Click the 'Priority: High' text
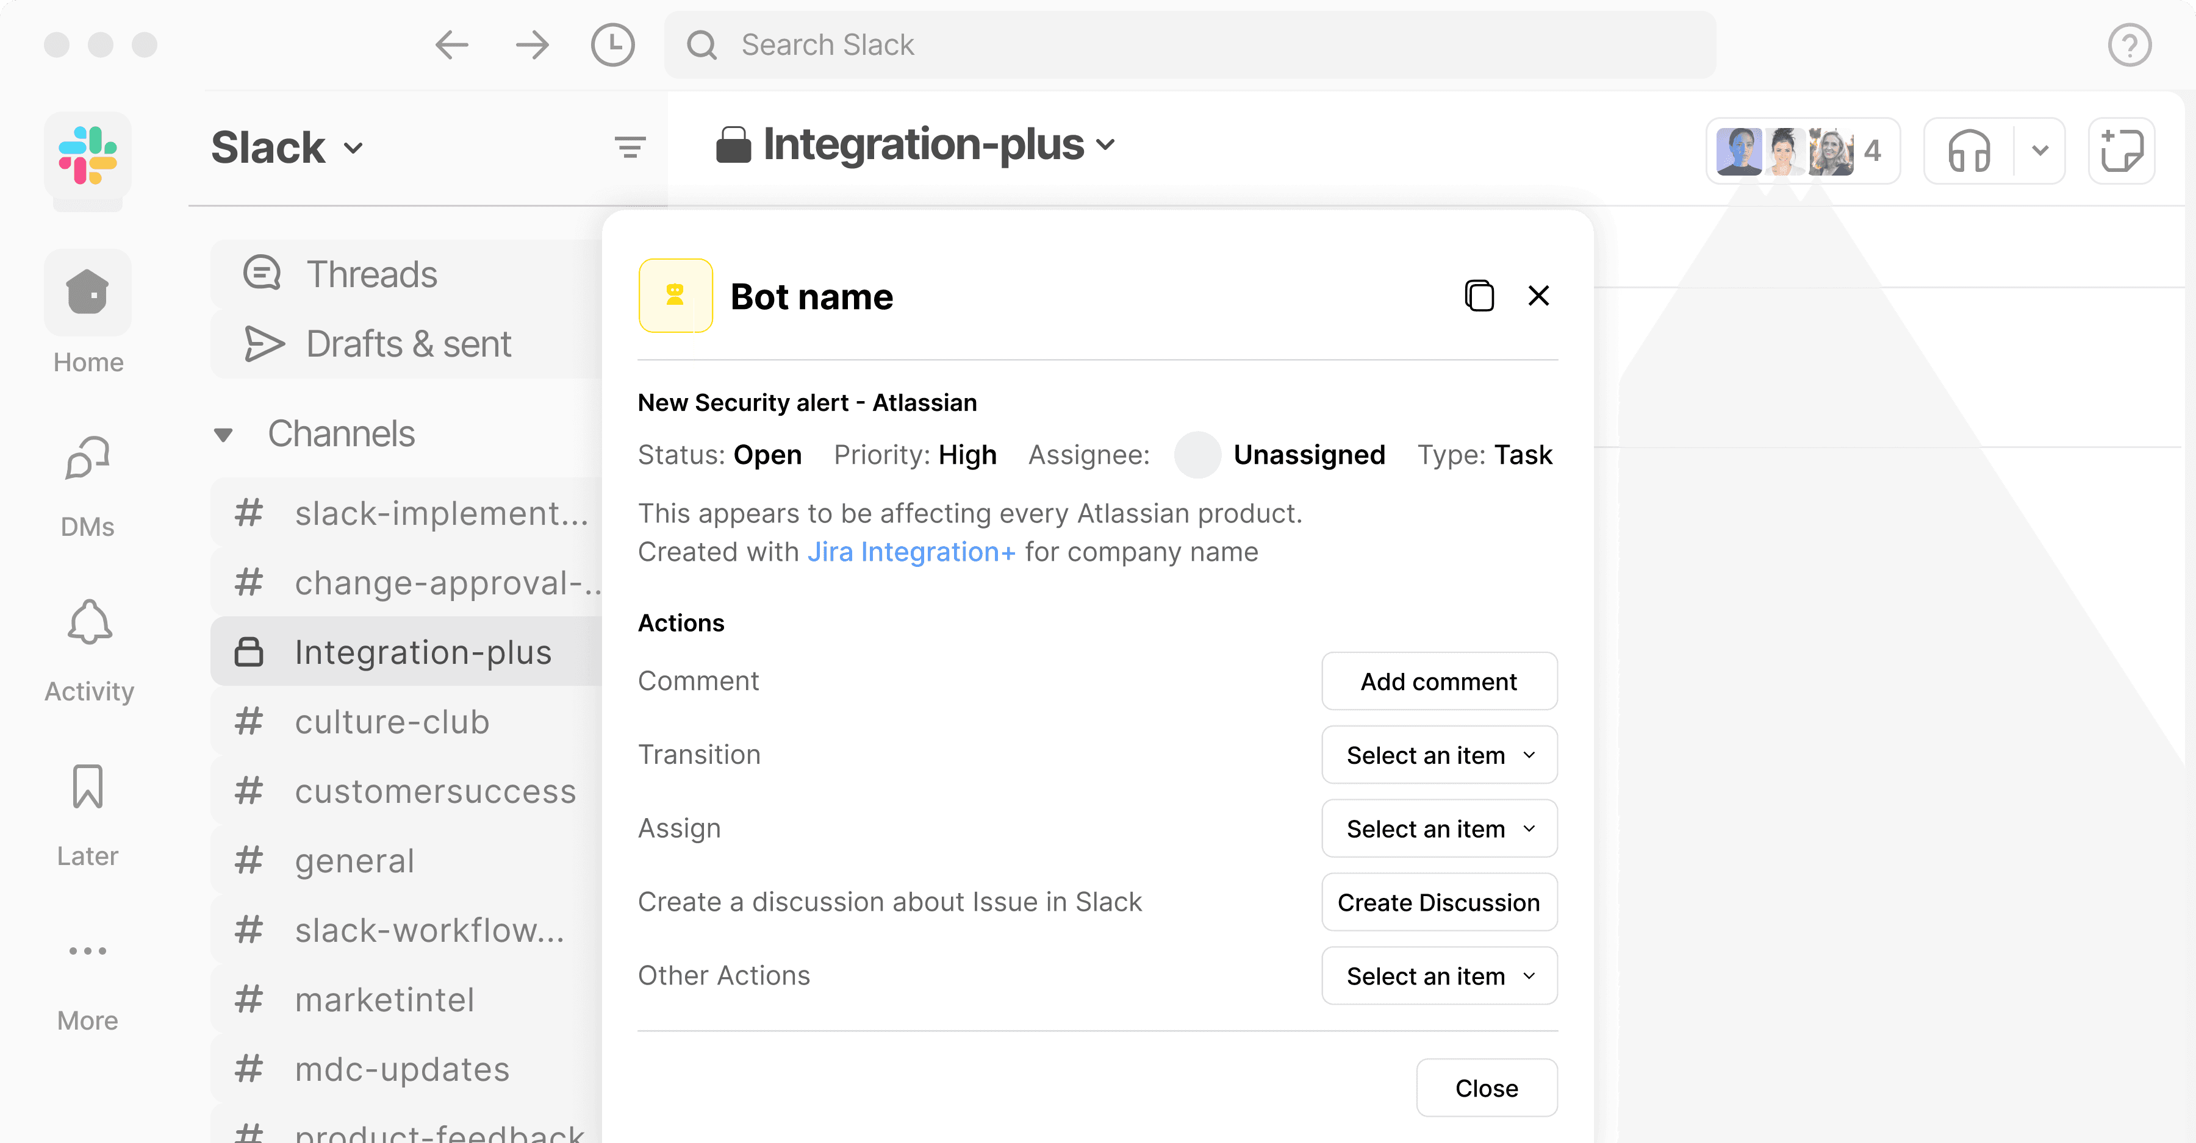 click(915, 455)
